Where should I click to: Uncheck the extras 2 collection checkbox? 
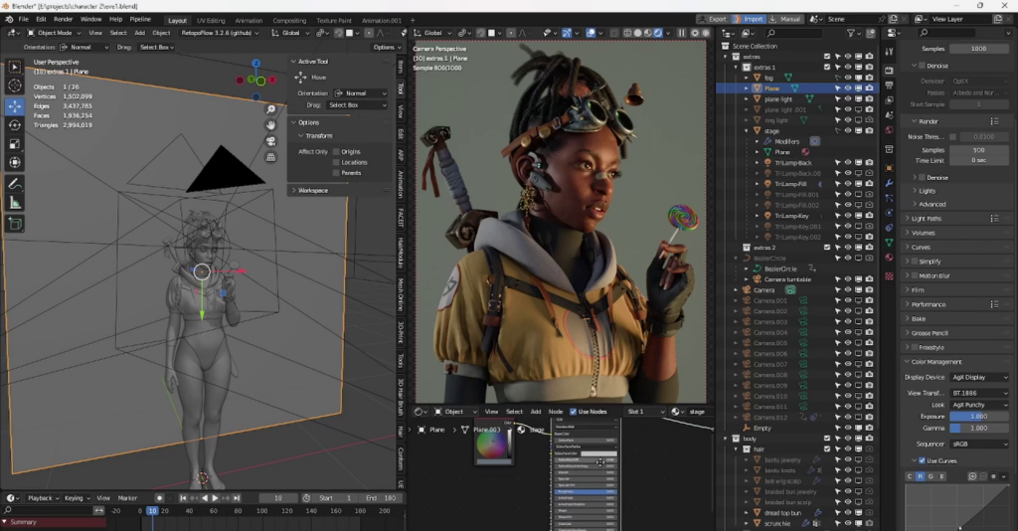click(x=827, y=248)
